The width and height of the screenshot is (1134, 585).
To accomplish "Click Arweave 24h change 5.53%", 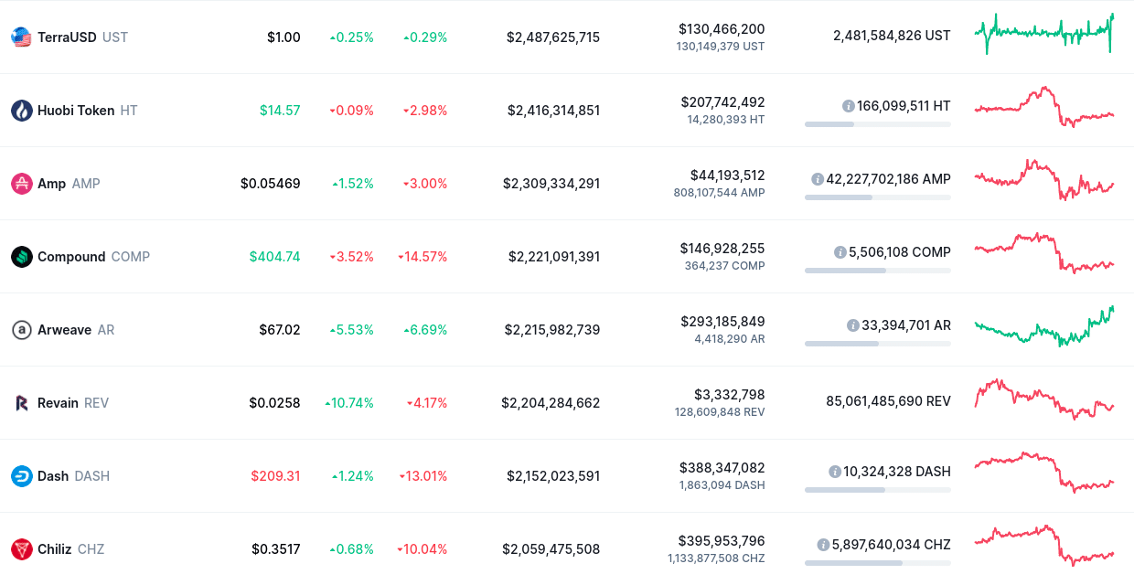I will [x=352, y=330].
